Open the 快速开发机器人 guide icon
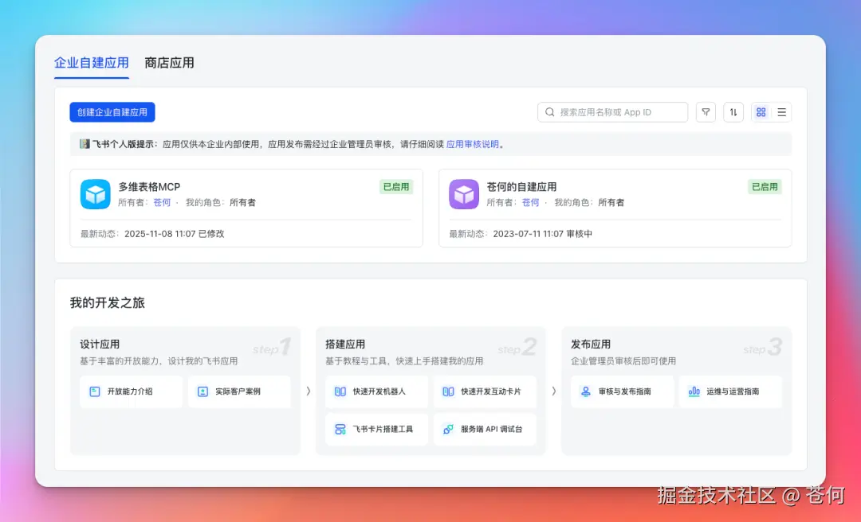 [341, 391]
